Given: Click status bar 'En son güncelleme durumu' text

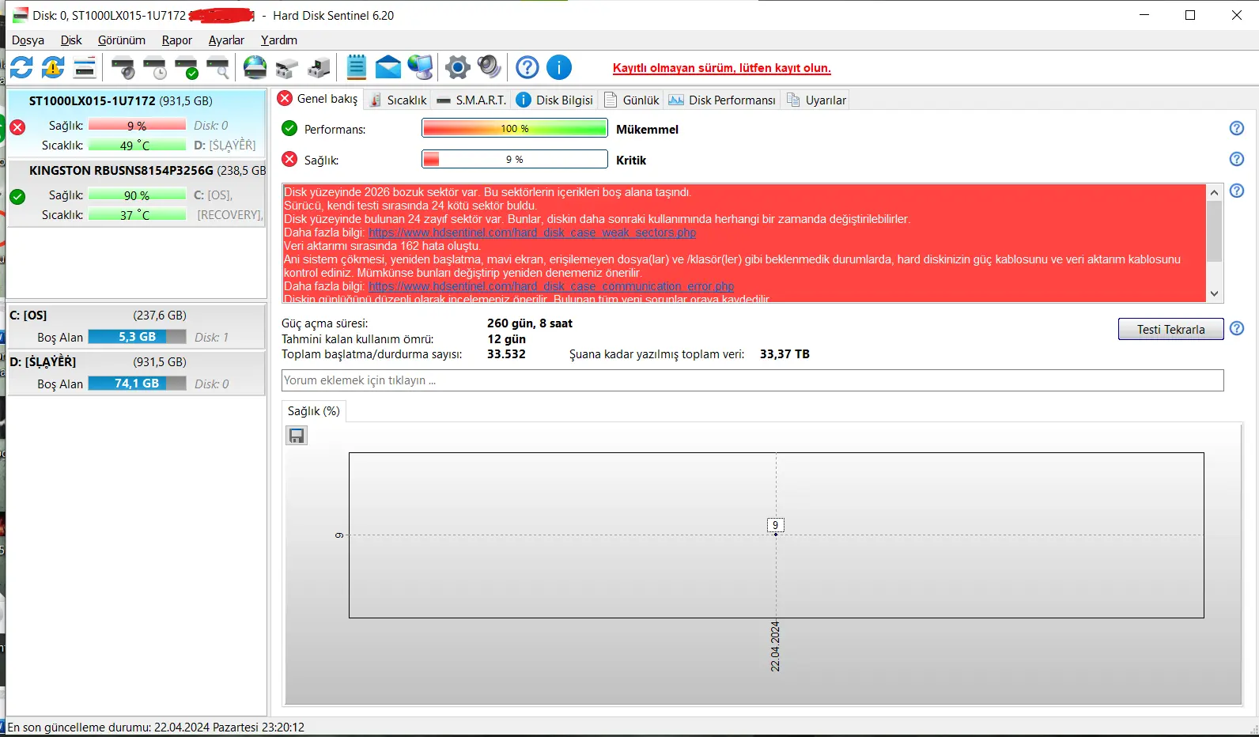Looking at the screenshot, I should 156,728.
